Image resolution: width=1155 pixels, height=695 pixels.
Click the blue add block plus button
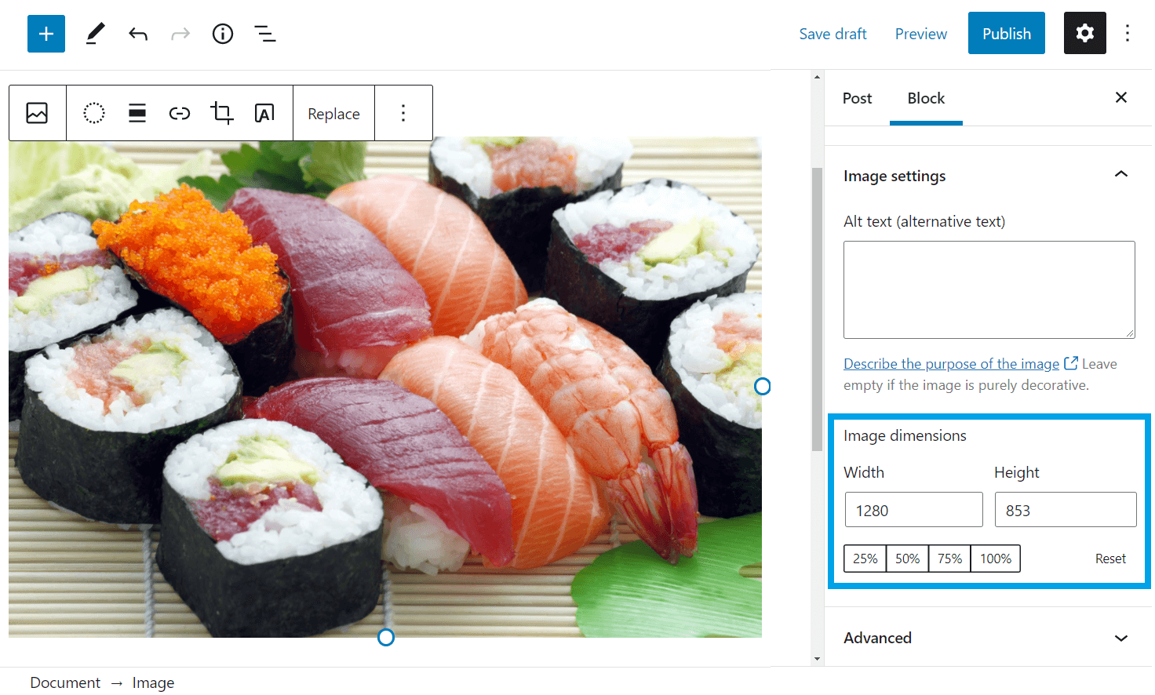[46, 34]
